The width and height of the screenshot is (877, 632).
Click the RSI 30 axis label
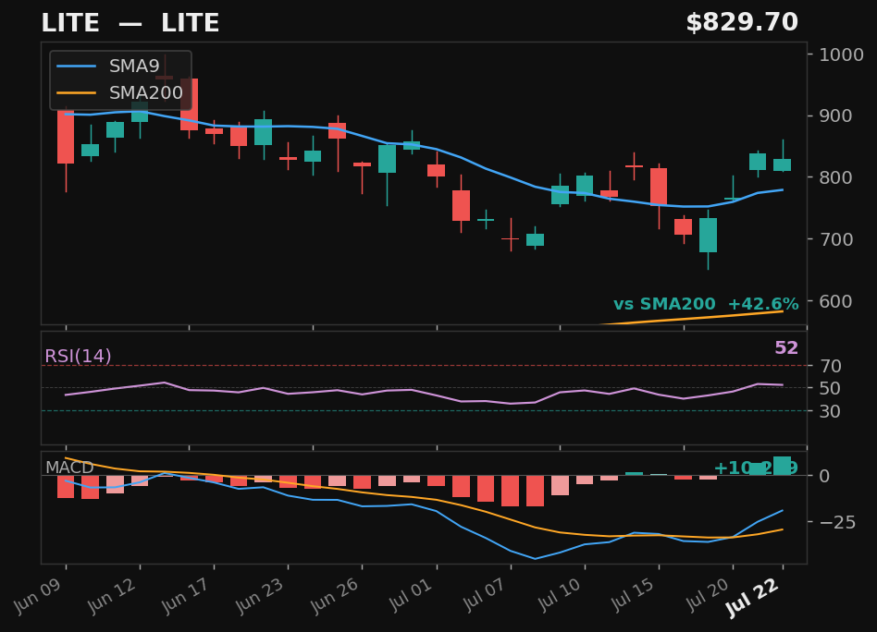click(x=831, y=411)
